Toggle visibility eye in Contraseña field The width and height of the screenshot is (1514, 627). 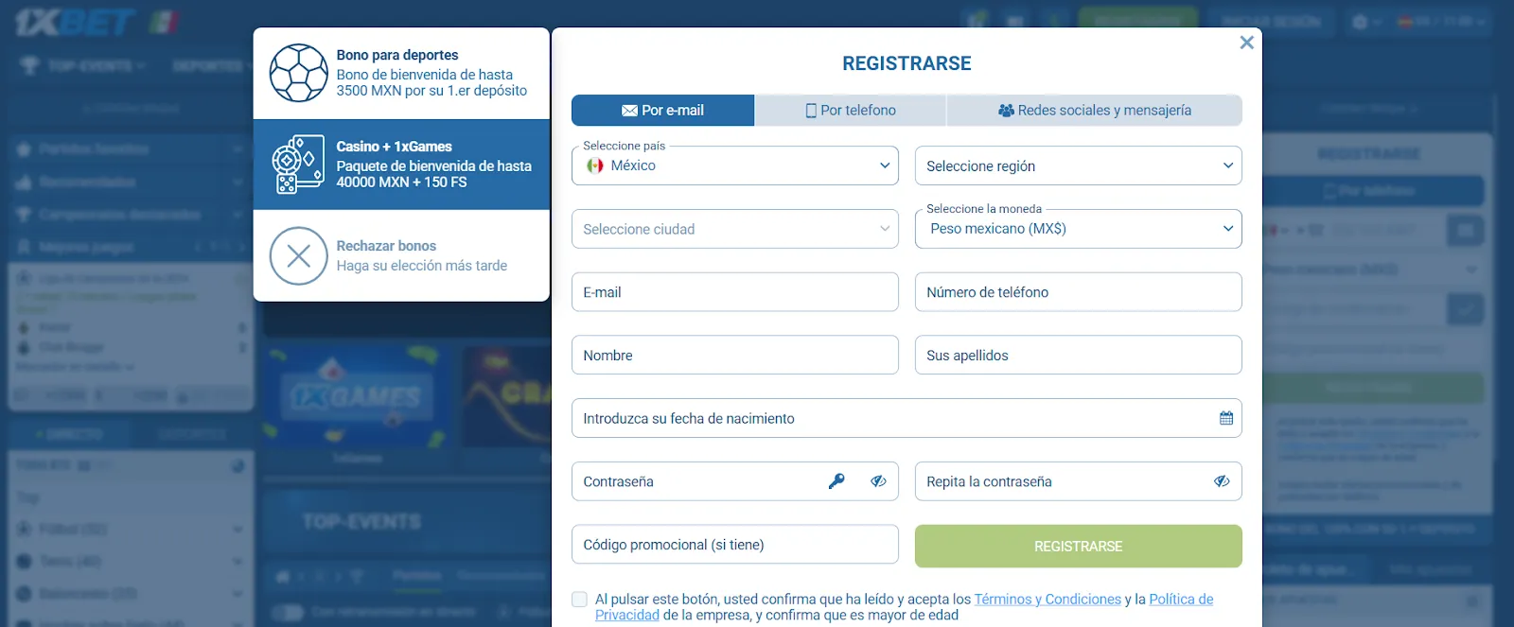point(878,481)
